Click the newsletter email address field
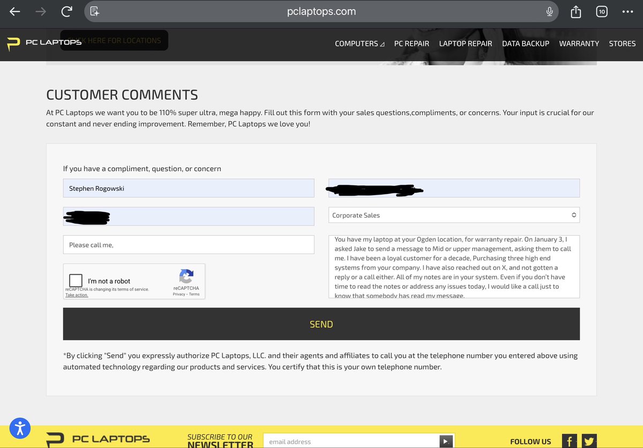Screen dimensions: 643x448 [x=352, y=441]
